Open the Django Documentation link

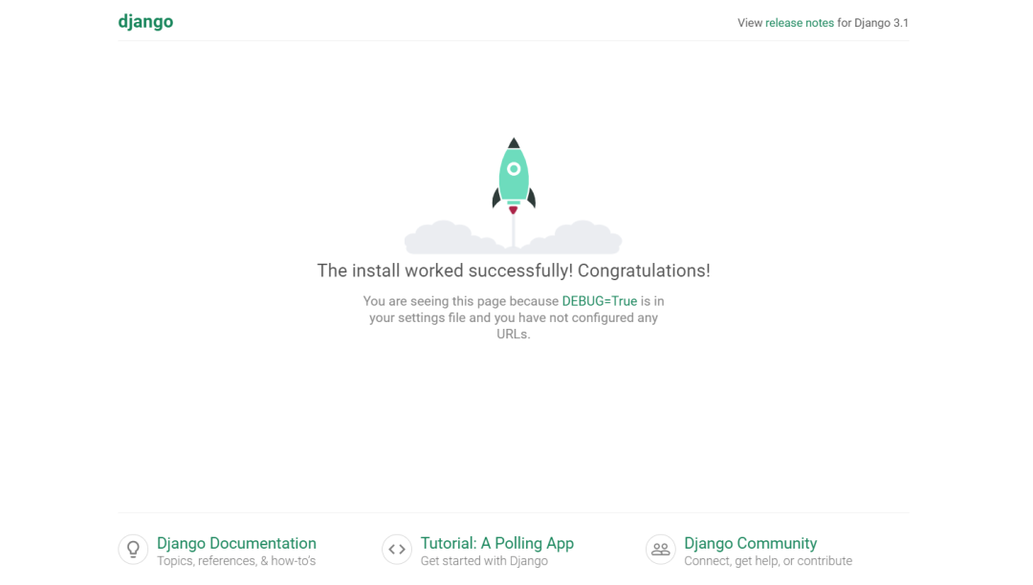point(236,544)
